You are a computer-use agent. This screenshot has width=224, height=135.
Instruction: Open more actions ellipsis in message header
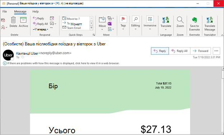click(216, 51)
